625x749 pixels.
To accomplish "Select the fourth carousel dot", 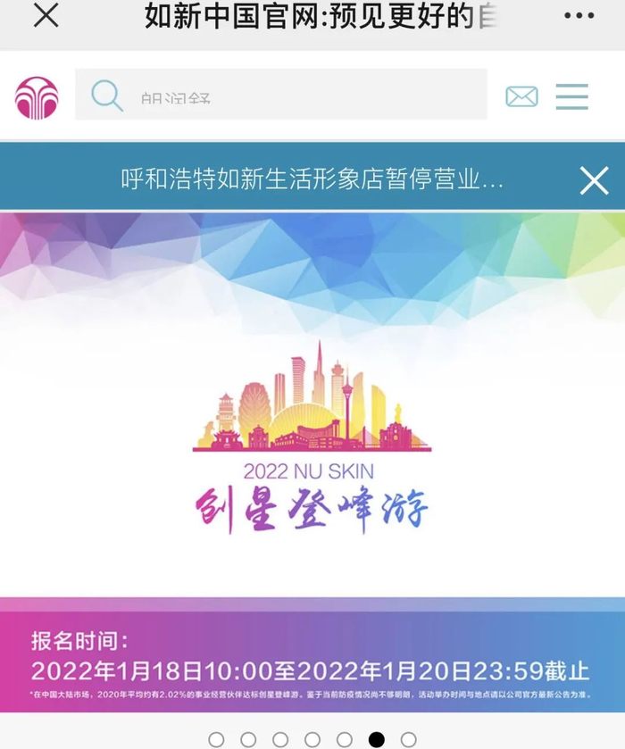I will (x=312, y=739).
